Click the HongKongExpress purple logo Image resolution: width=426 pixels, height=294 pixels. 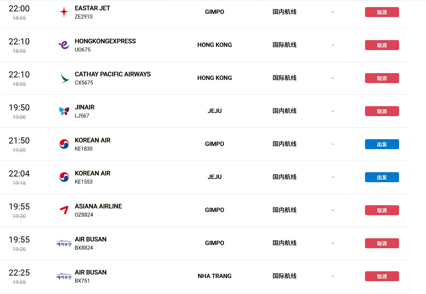(64, 45)
